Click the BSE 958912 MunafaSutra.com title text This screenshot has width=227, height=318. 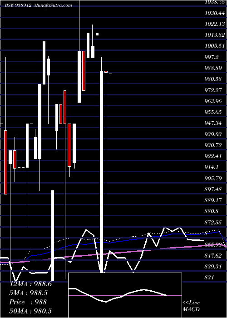click(x=38, y=5)
